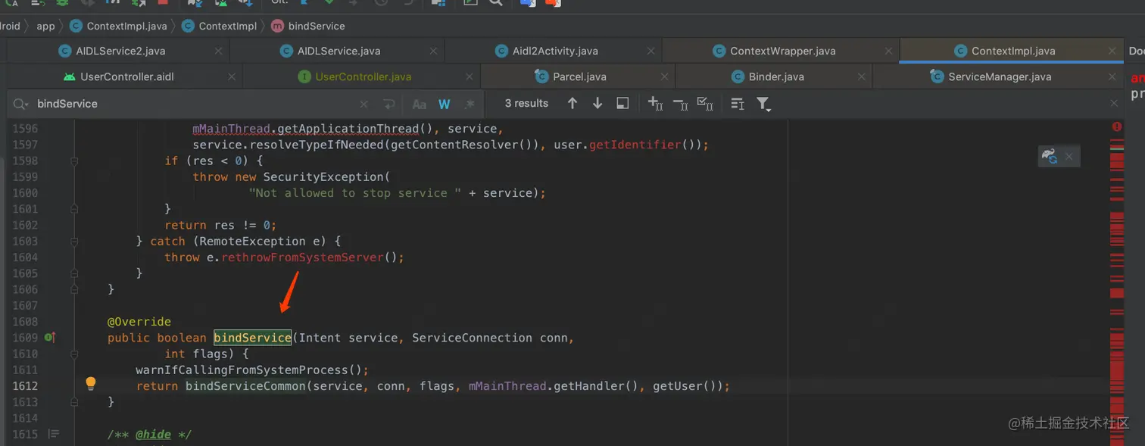Image resolution: width=1145 pixels, height=446 pixels.
Task: Close ContextWrapper.java tab
Action: click(889, 51)
